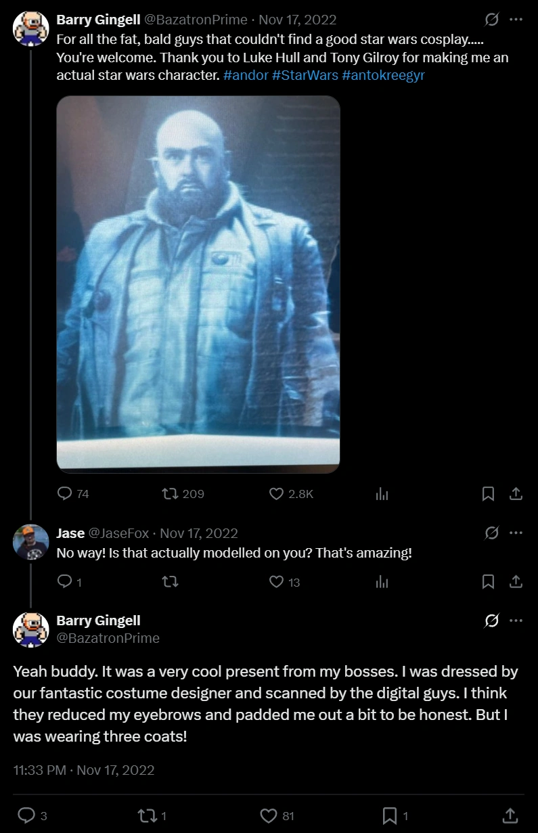Open the #andor hashtag
This screenshot has width=538, height=833.
245,76
